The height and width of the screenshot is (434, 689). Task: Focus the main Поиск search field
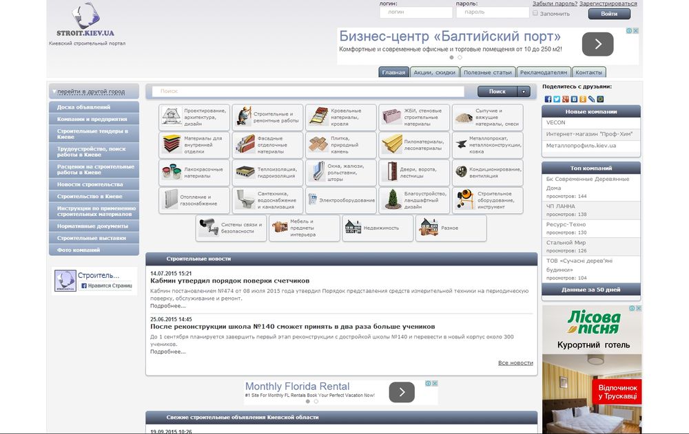(x=308, y=91)
